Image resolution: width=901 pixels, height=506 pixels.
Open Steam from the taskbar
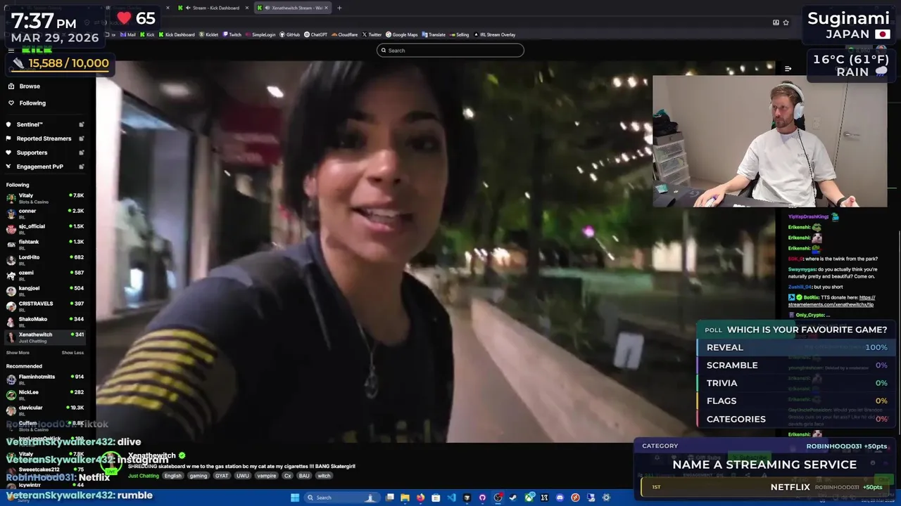513,498
